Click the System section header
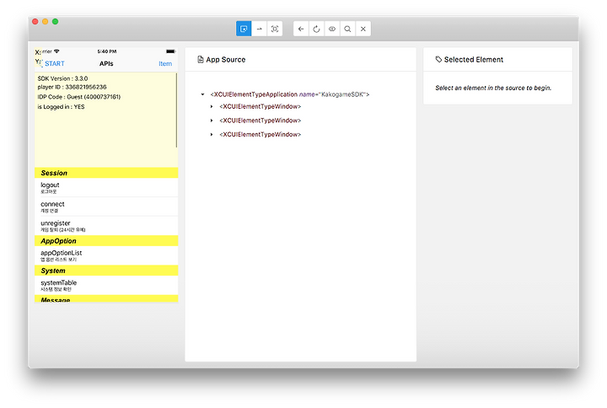The height and width of the screenshot is (408, 607). point(106,271)
